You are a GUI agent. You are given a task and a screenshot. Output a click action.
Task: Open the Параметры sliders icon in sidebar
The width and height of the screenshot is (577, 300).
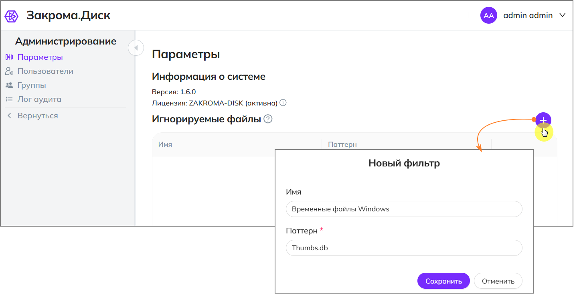(9, 57)
